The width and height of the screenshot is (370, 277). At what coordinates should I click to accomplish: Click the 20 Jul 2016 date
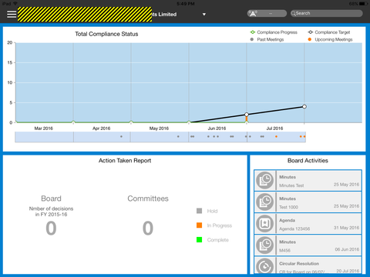tap(348, 271)
